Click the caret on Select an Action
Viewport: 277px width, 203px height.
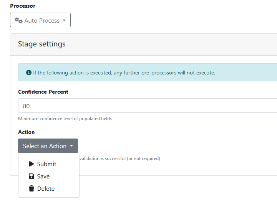click(71, 146)
